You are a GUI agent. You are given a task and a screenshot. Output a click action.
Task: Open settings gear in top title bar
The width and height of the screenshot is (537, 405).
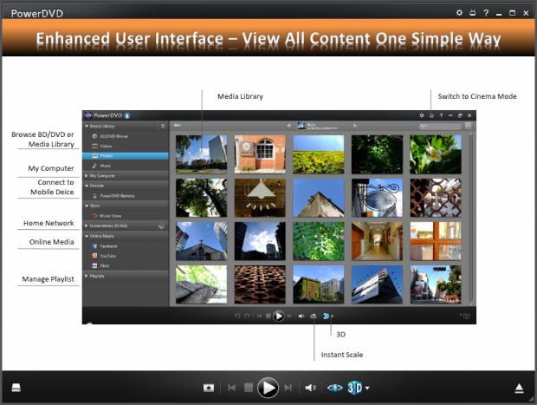(x=460, y=13)
